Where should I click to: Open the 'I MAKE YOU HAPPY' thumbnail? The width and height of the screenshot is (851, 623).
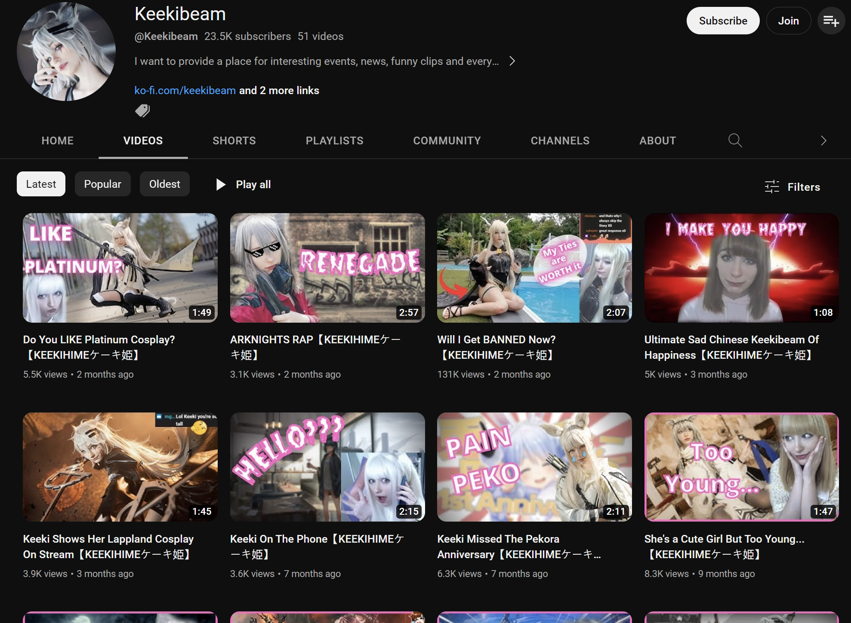click(742, 268)
